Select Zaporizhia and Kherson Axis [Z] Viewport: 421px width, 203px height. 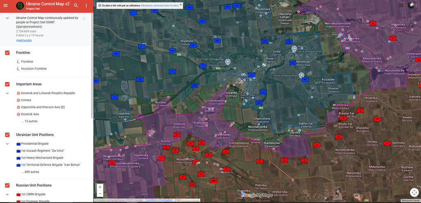pos(43,107)
